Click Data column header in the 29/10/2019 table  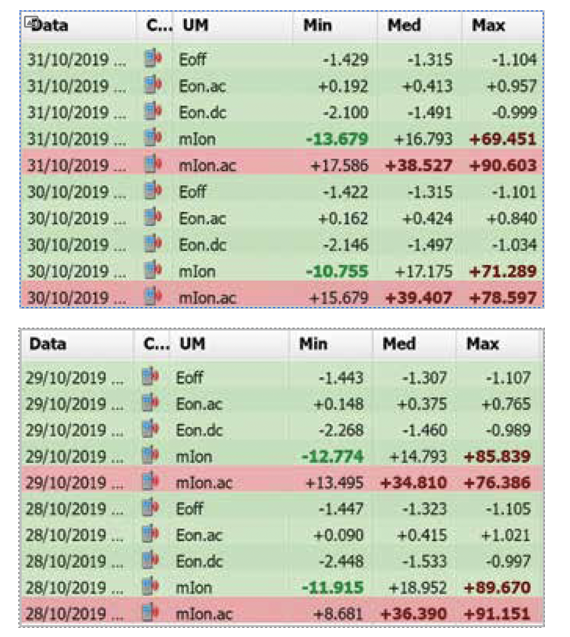(x=48, y=344)
